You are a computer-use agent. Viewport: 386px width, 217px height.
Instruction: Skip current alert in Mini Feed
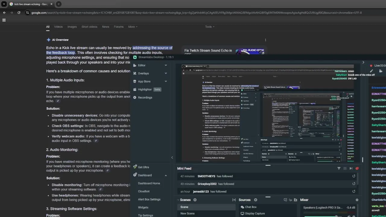351,168
